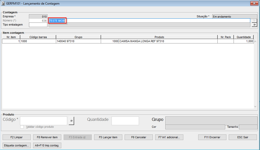Click the large Grupo display field

click(211, 121)
